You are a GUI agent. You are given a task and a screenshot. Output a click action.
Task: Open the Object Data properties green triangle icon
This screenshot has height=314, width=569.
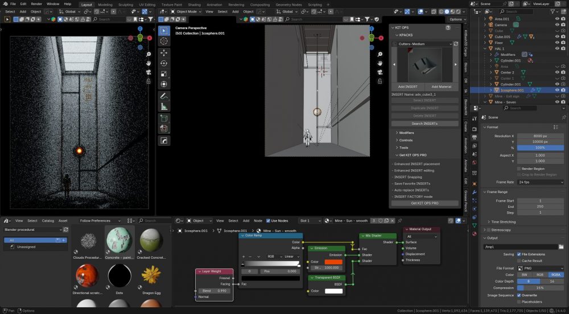click(x=475, y=226)
